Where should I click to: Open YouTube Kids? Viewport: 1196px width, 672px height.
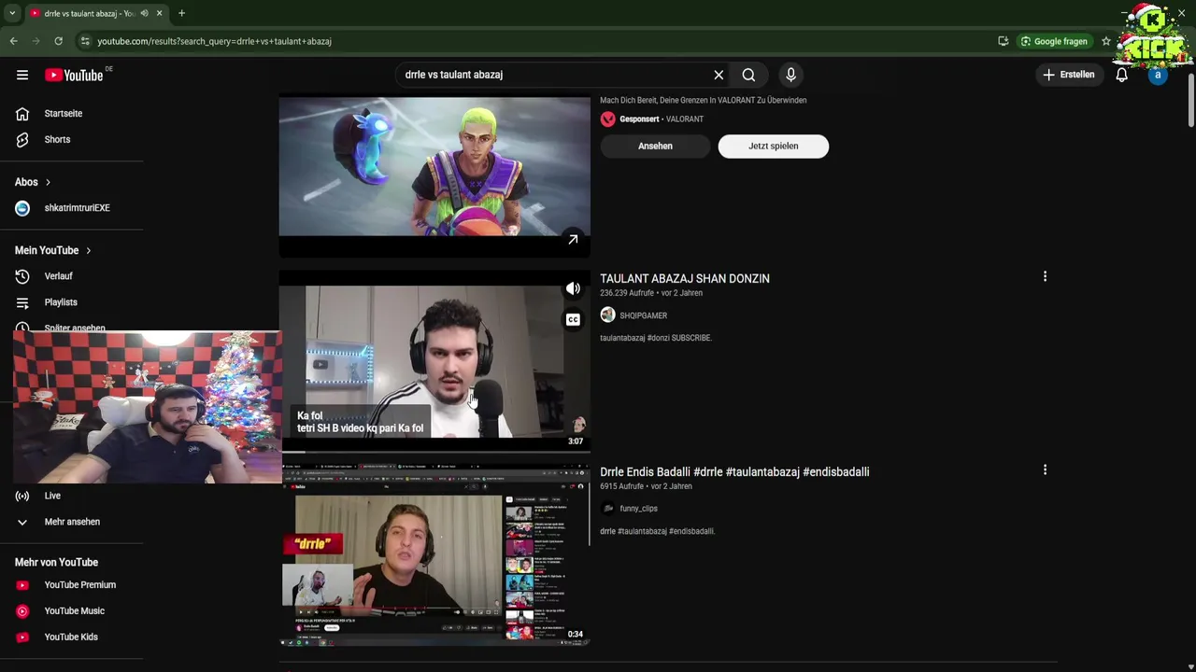(x=72, y=637)
